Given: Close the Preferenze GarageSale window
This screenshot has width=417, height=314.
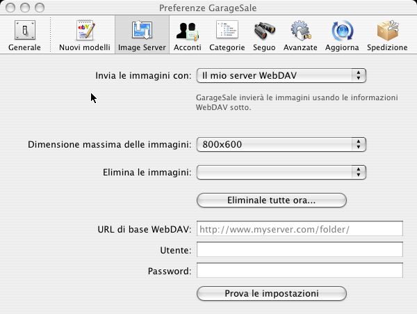Looking at the screenshot, I should click(10, 8).
